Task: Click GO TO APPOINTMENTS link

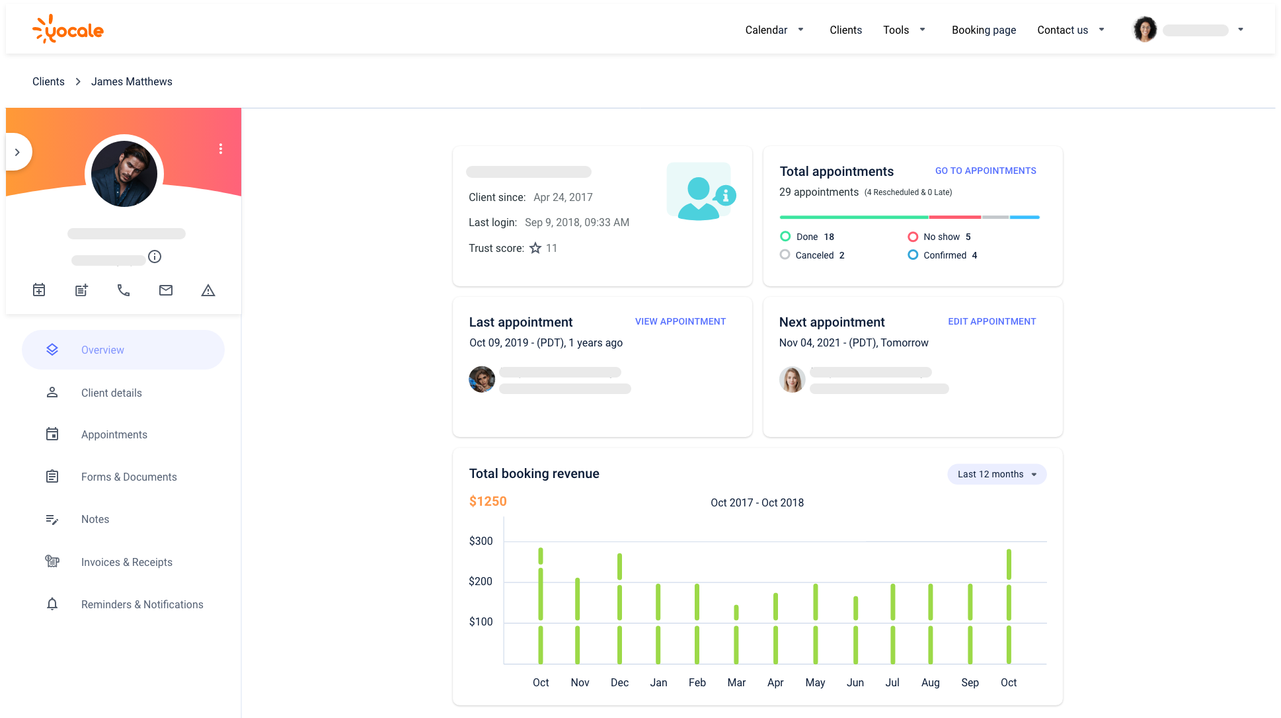Action: (985, 171)
